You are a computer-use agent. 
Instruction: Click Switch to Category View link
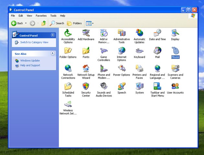tap(34, 42)
